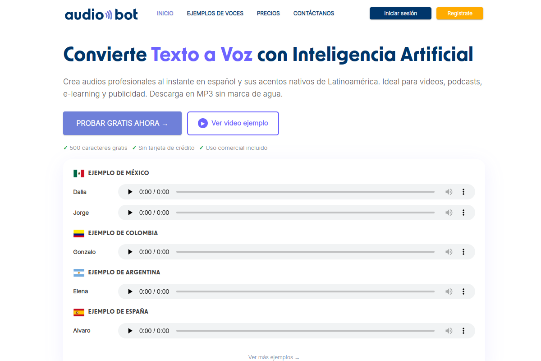Click the EJEMPLO DE ESPAÑA heading
The image size is (541, 361).
click(118, 312)
